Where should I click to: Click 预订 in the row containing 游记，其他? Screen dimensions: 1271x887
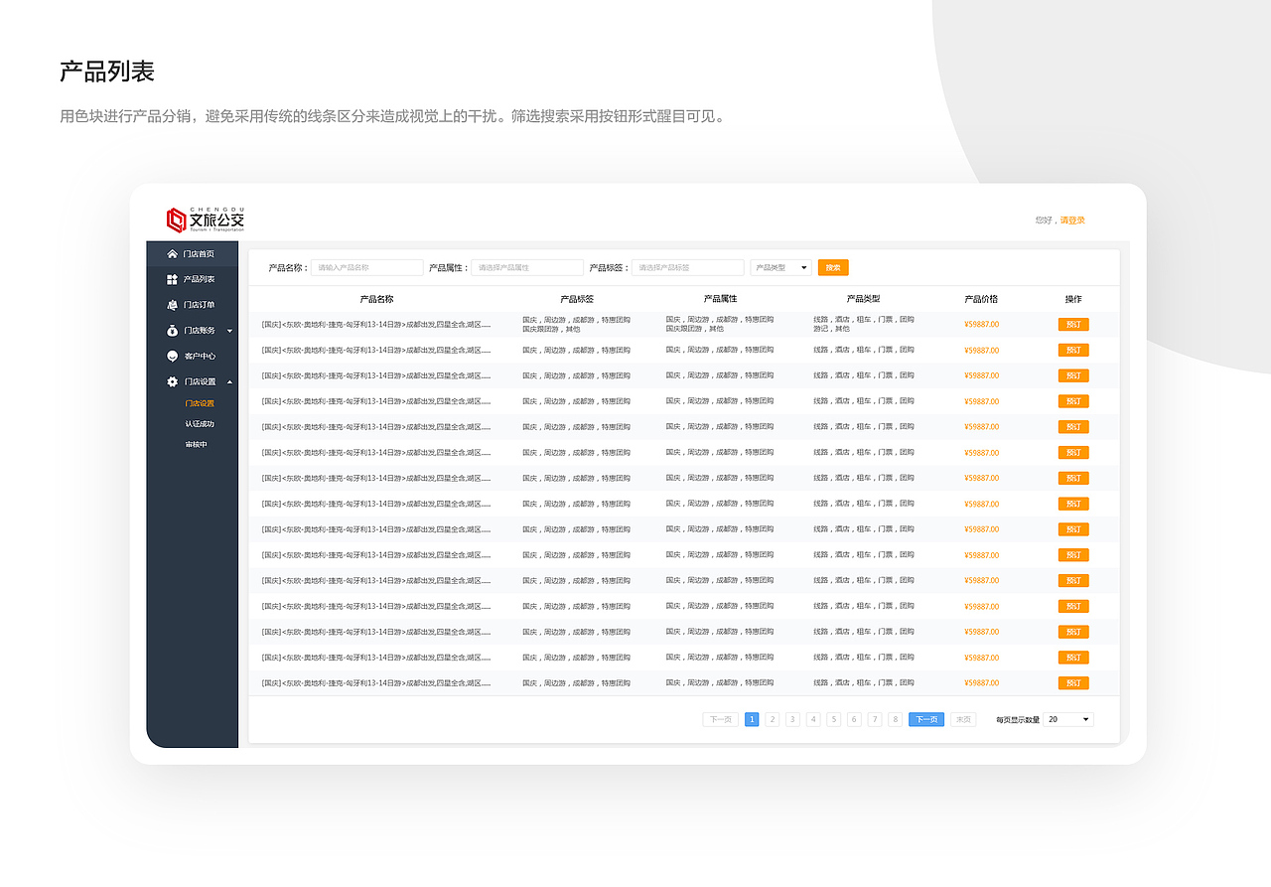click(1073, 325)
